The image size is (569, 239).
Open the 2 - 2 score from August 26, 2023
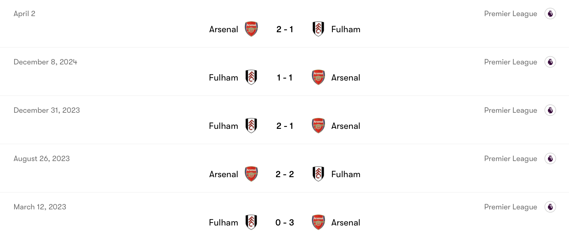coord(285,174)
